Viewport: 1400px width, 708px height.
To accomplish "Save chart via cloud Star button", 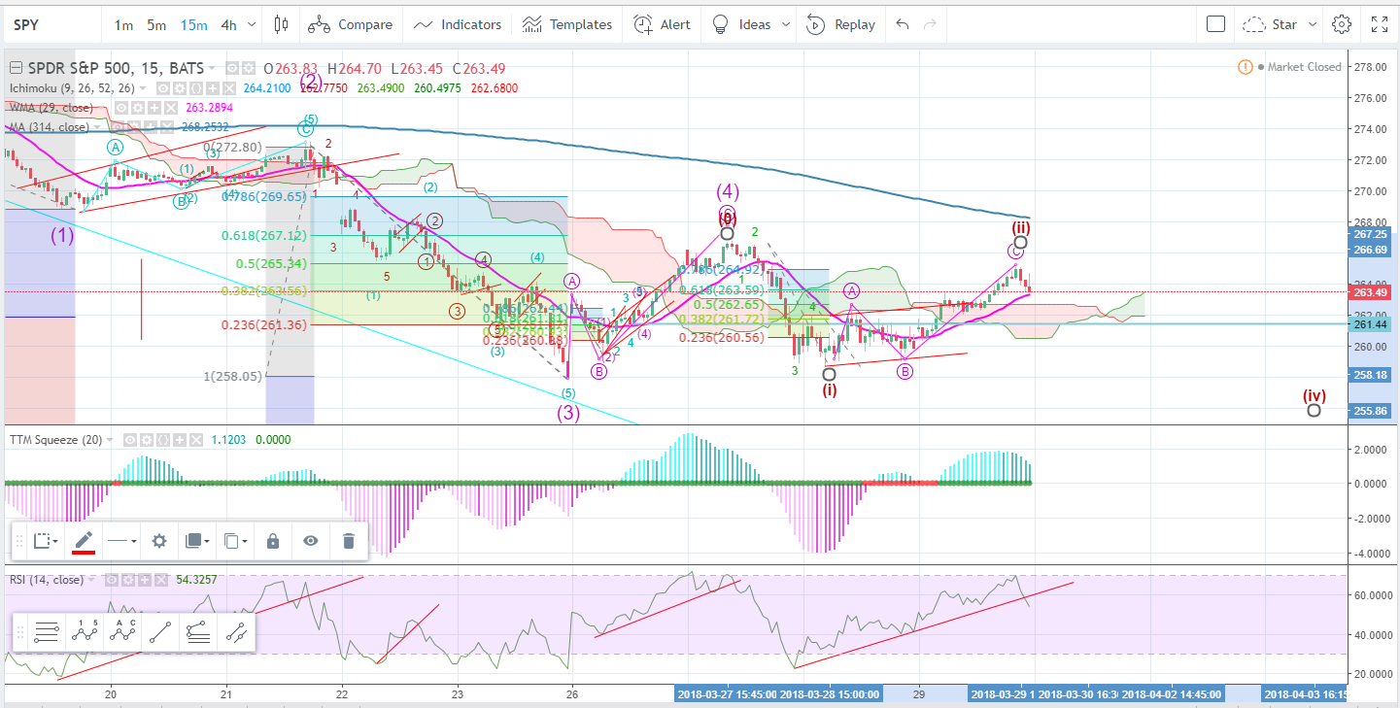I will pyautogui.click(x=1272, y=24).
